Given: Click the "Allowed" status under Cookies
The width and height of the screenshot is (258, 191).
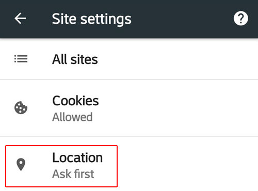Looking at the screenshot, I should 72,117.
